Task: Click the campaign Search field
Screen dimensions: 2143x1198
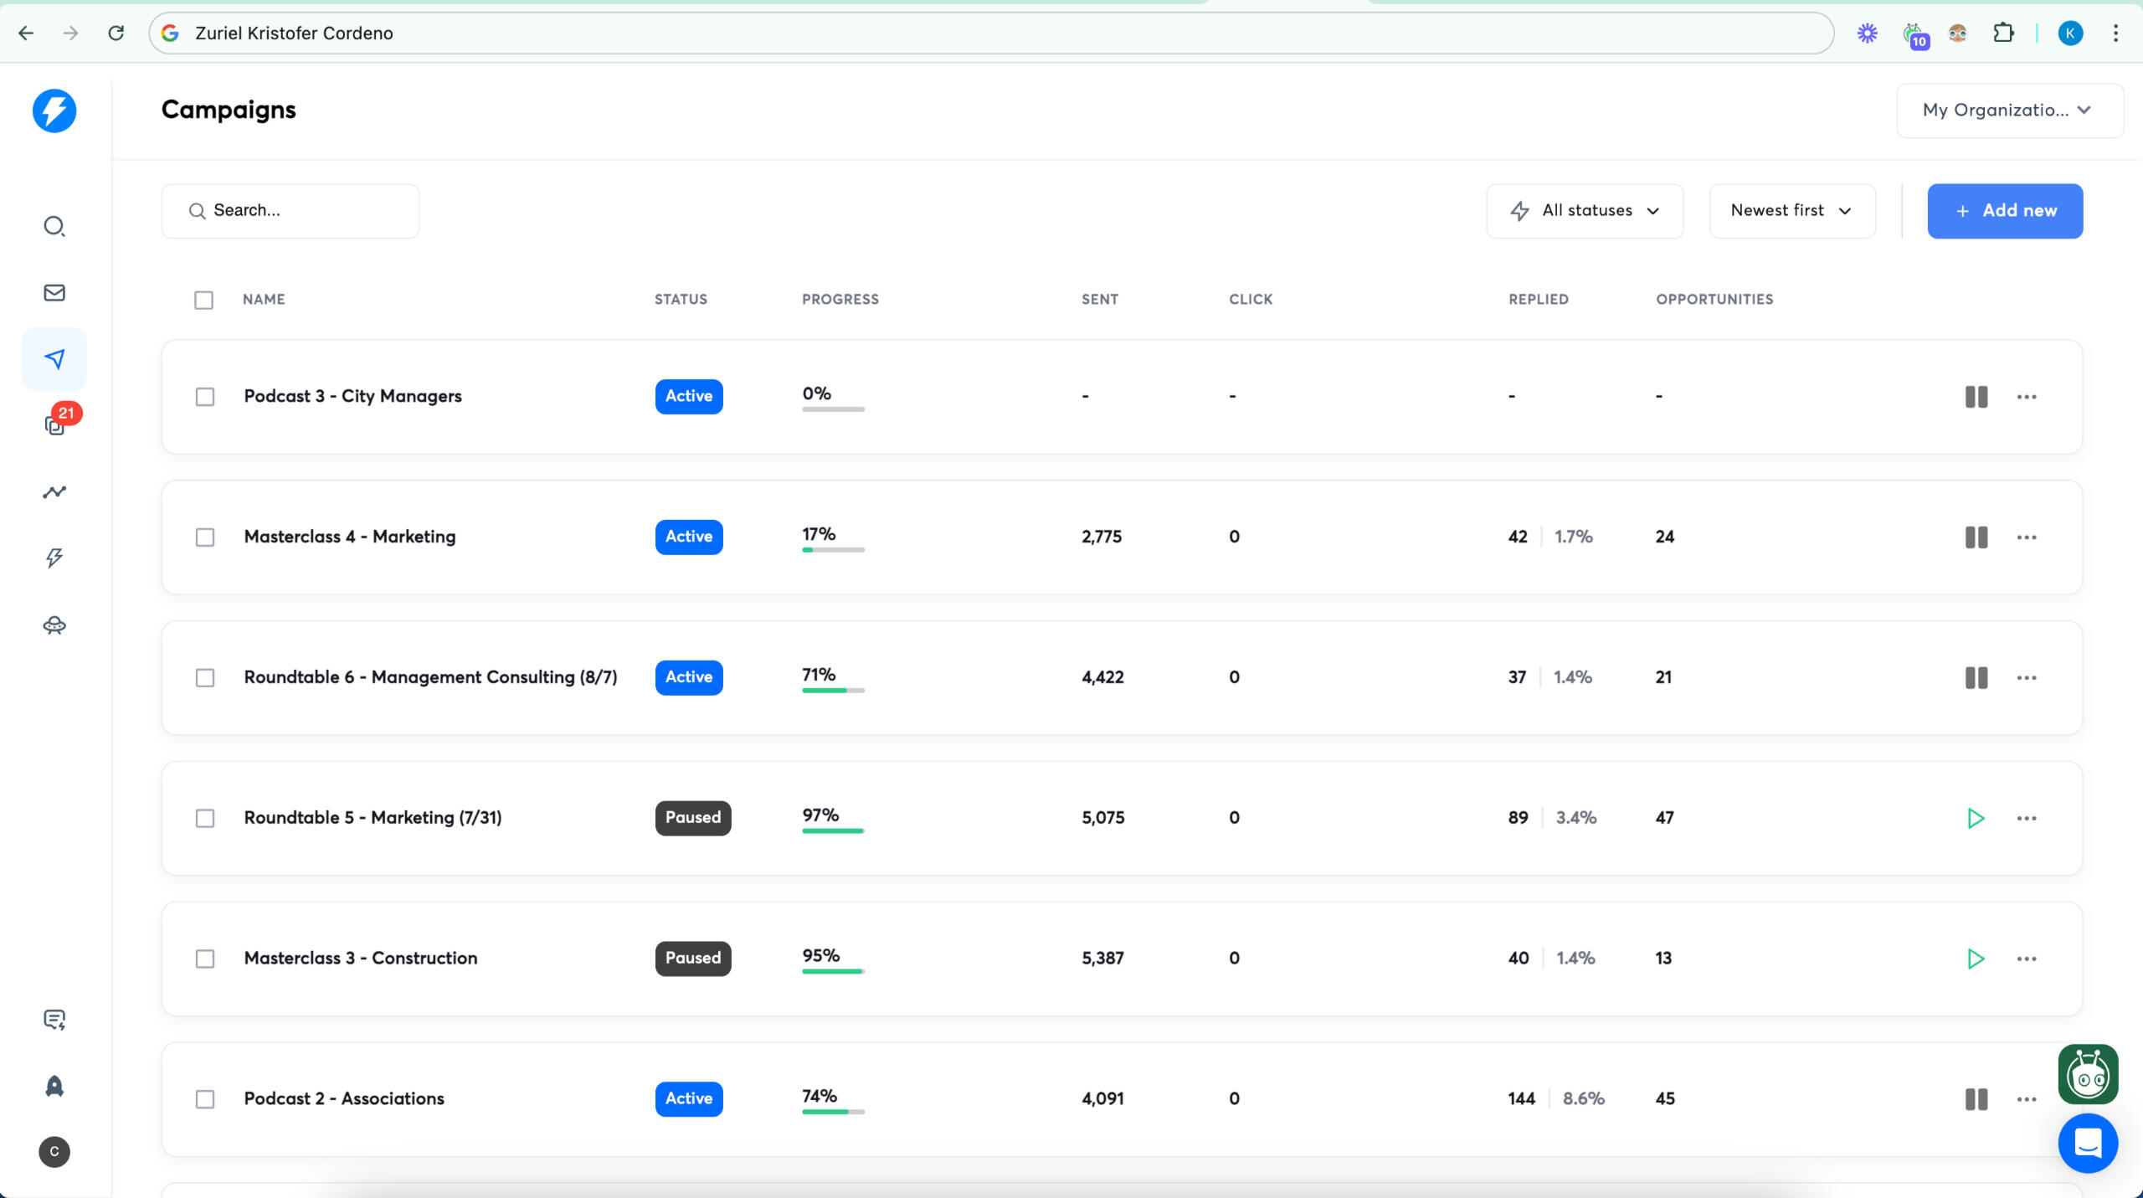Action: tap(290, 211)
